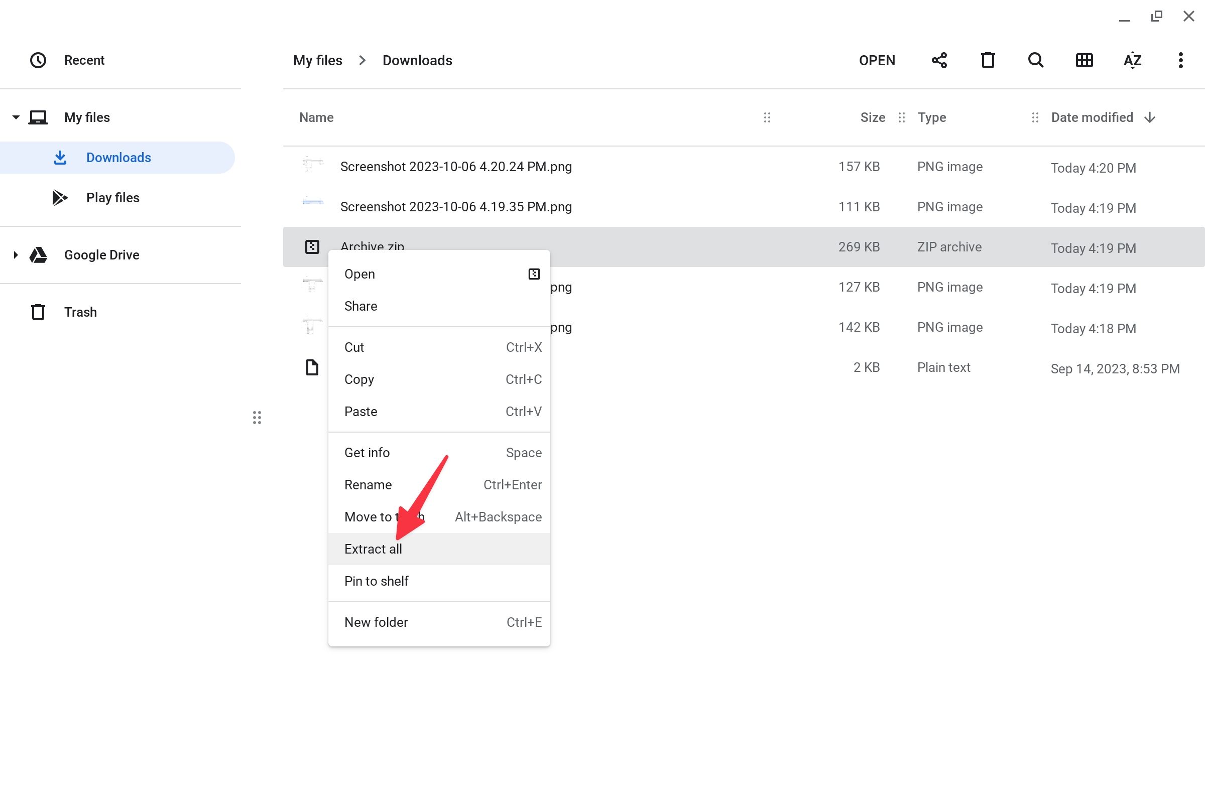Select Downloads in the sidebar
This screenshot has height=803, width=1205.
point(118,157)
